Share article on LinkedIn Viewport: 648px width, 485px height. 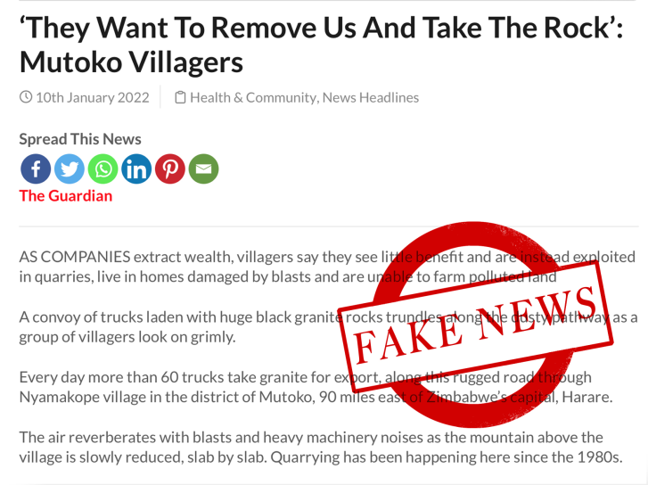click(x=136, y=169)
